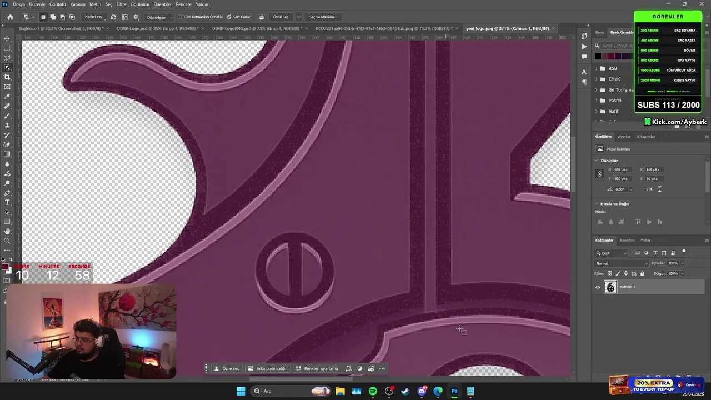Open Opaklık percentage dropdown
The width and height of the screenshot is (711, 400).
[682, 263]
